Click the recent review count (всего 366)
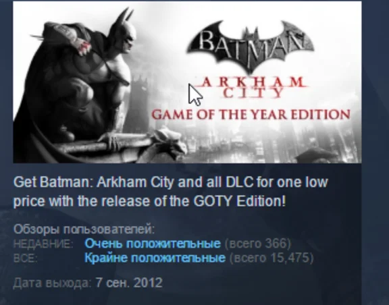389x305 pixels. click(x=258, y=244)
